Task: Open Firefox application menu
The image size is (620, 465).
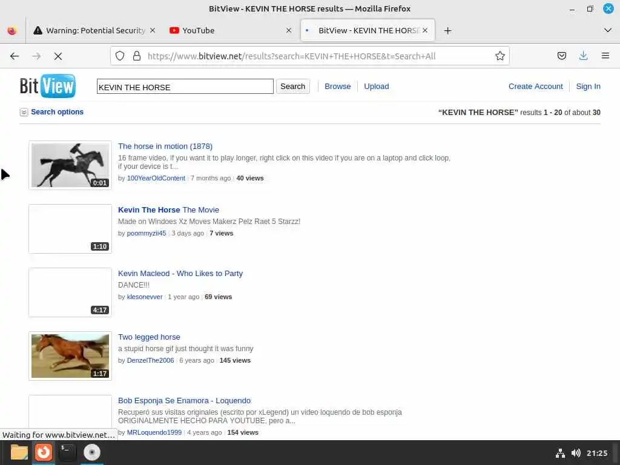Action: coord(605,56)
